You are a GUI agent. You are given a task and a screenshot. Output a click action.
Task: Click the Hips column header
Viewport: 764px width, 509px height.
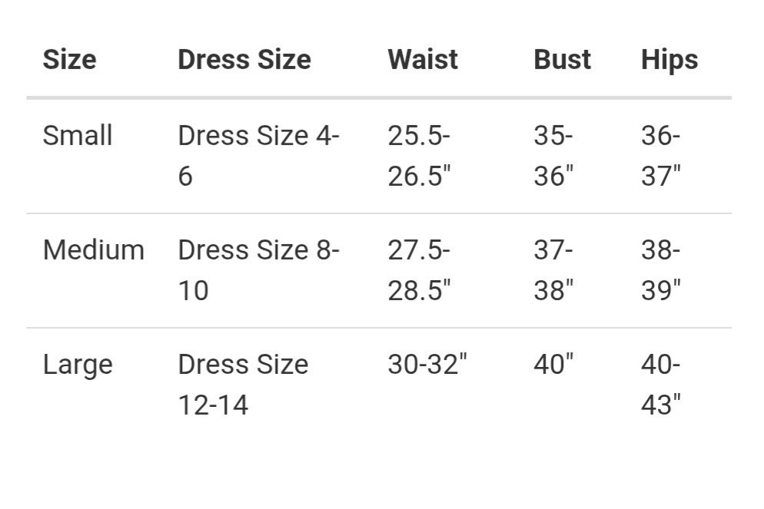[669, 60]
